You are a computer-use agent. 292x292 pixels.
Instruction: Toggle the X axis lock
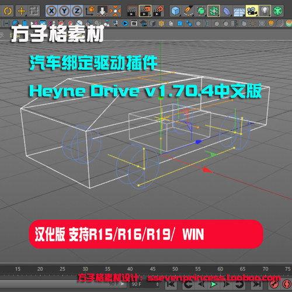coord(51,11)
